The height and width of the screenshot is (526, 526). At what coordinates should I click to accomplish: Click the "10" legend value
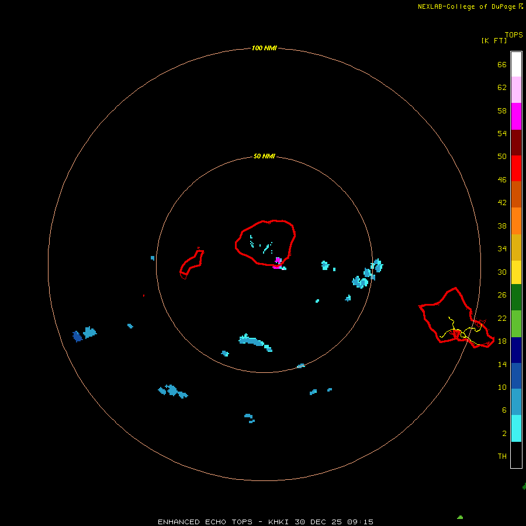(502, 387)
